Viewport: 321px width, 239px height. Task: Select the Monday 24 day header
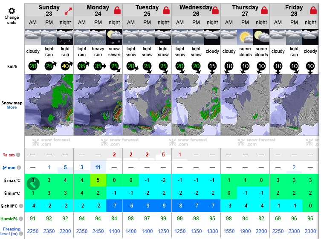[98, 10]
